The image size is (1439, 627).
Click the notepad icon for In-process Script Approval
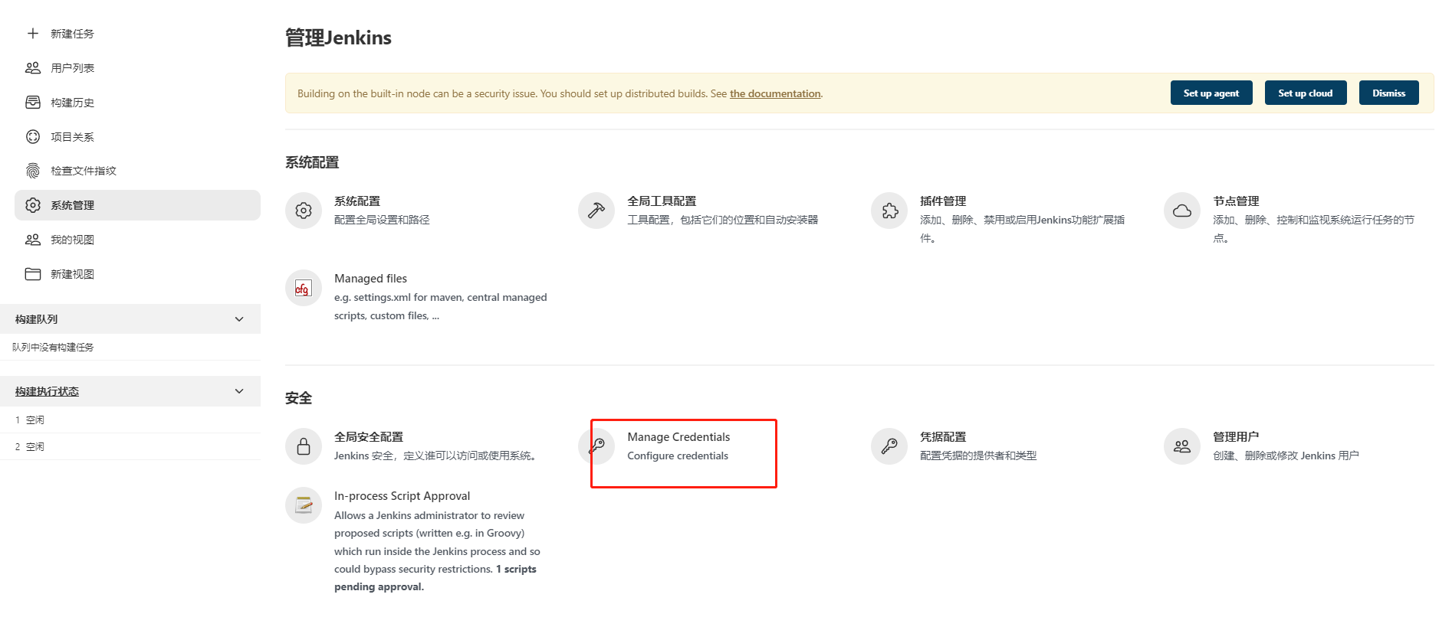(304, 505)
